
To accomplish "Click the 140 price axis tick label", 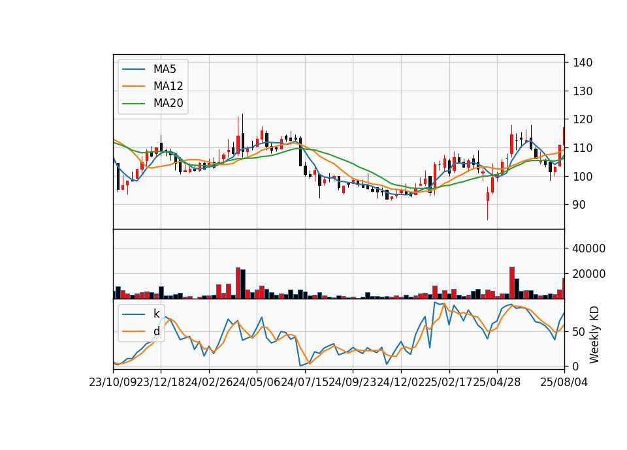I will [583, 63].
